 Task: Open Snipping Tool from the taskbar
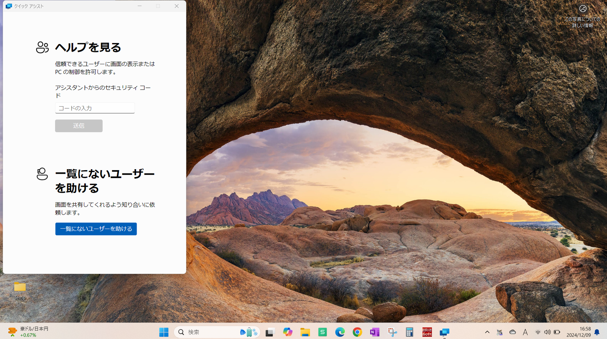click(x=392, y=332)
